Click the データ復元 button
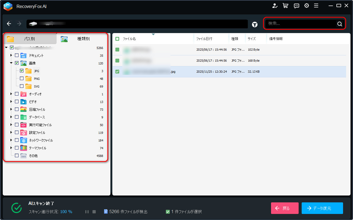The height and width of the screenshot is (220, 353). [322, 208]
